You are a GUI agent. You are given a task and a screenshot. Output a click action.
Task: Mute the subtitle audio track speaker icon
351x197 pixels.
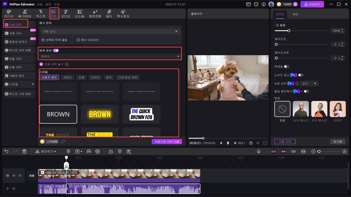click(14, 189)
